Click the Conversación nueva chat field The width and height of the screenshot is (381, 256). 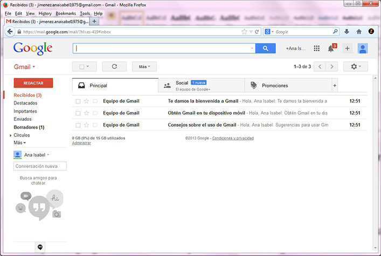pos(40,167)
